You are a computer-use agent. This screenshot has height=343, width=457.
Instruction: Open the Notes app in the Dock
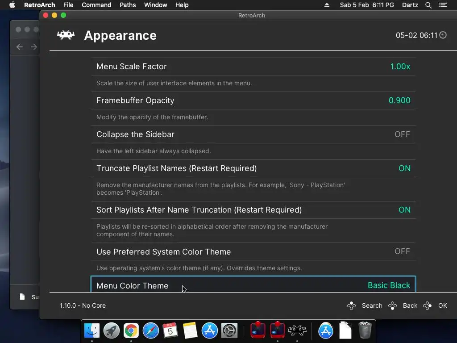pyautogui.click(x=190, y=330)
